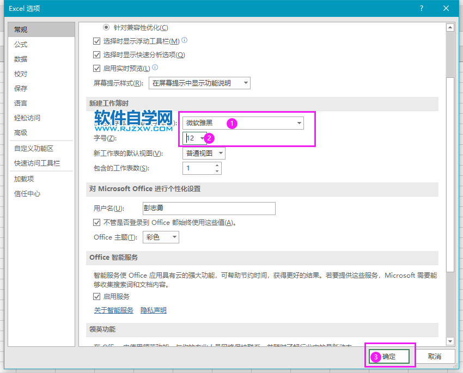Click the 关于智能服务 link
The height and width of the screenshot is (373, 463).
[113, 310]
